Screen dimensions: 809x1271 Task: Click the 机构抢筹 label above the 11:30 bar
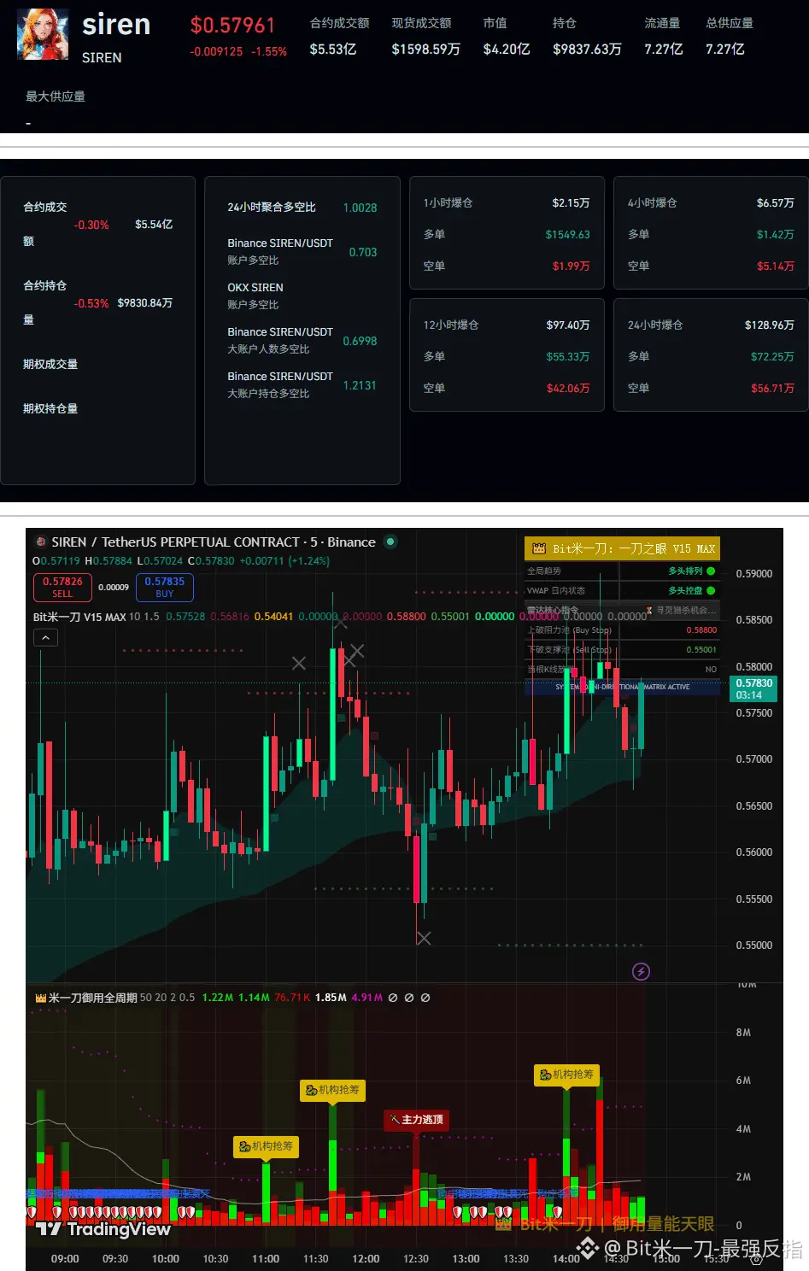coord(333,1090)
